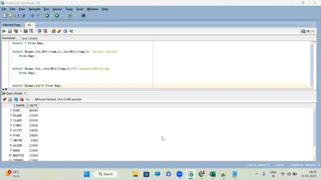This screenshot has height=180, width=321.
Task: Click the Commit icon in worksheet toolbar
Action: click(39, 31)
